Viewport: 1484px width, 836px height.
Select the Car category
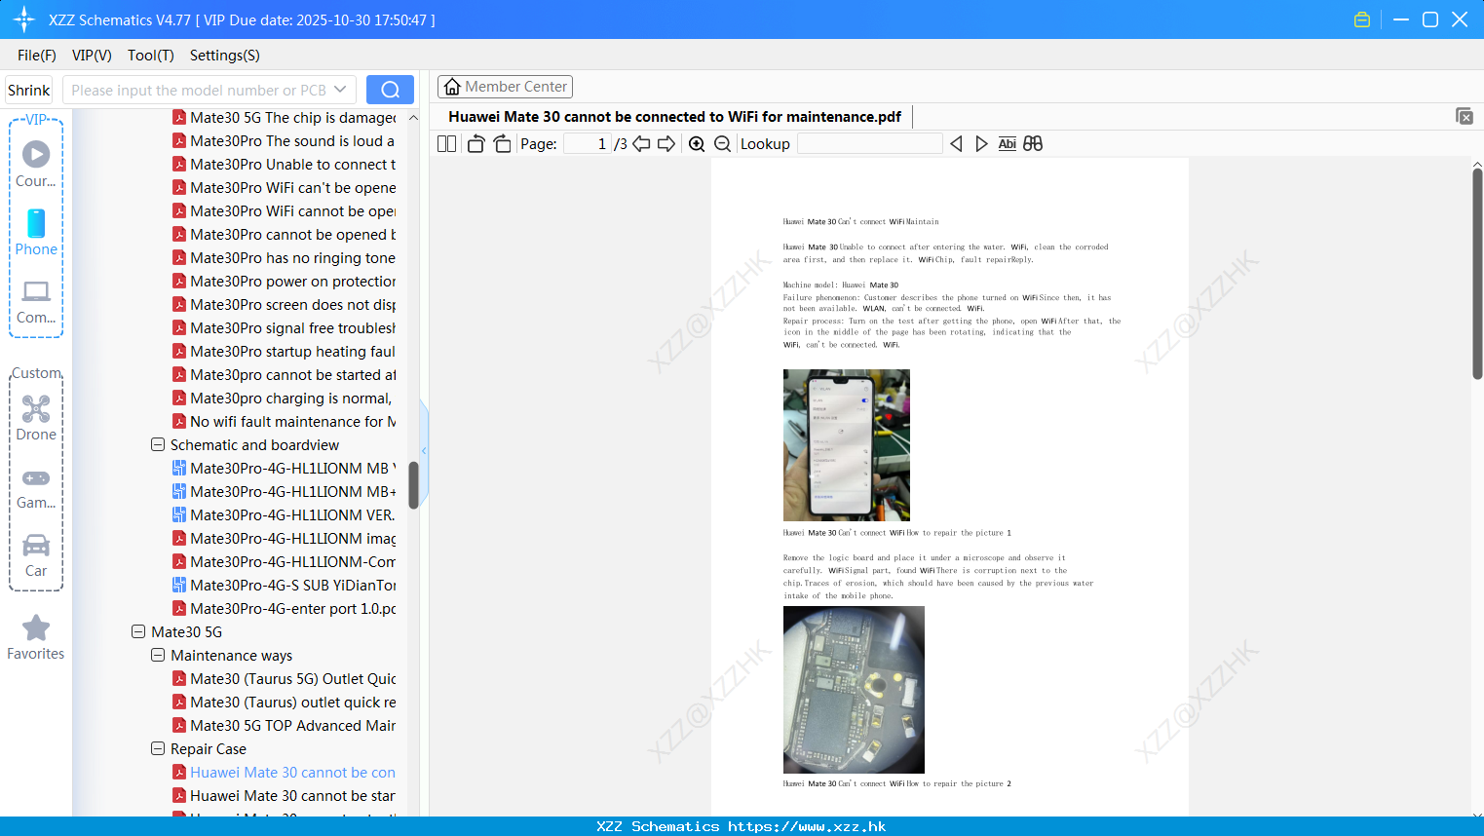(36, 555)
